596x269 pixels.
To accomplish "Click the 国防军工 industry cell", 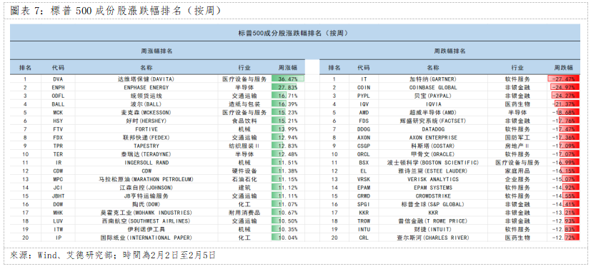I will click(517, 138).
